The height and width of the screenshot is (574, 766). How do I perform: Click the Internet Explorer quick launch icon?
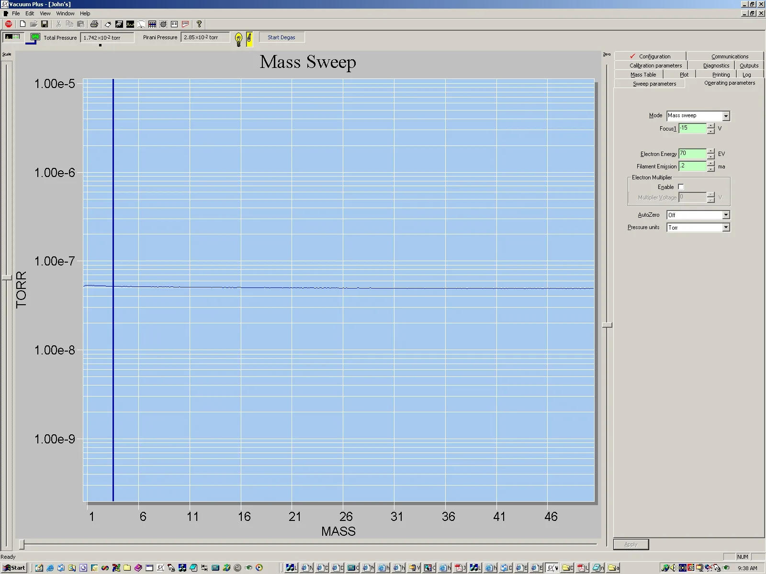click(50, 568)
